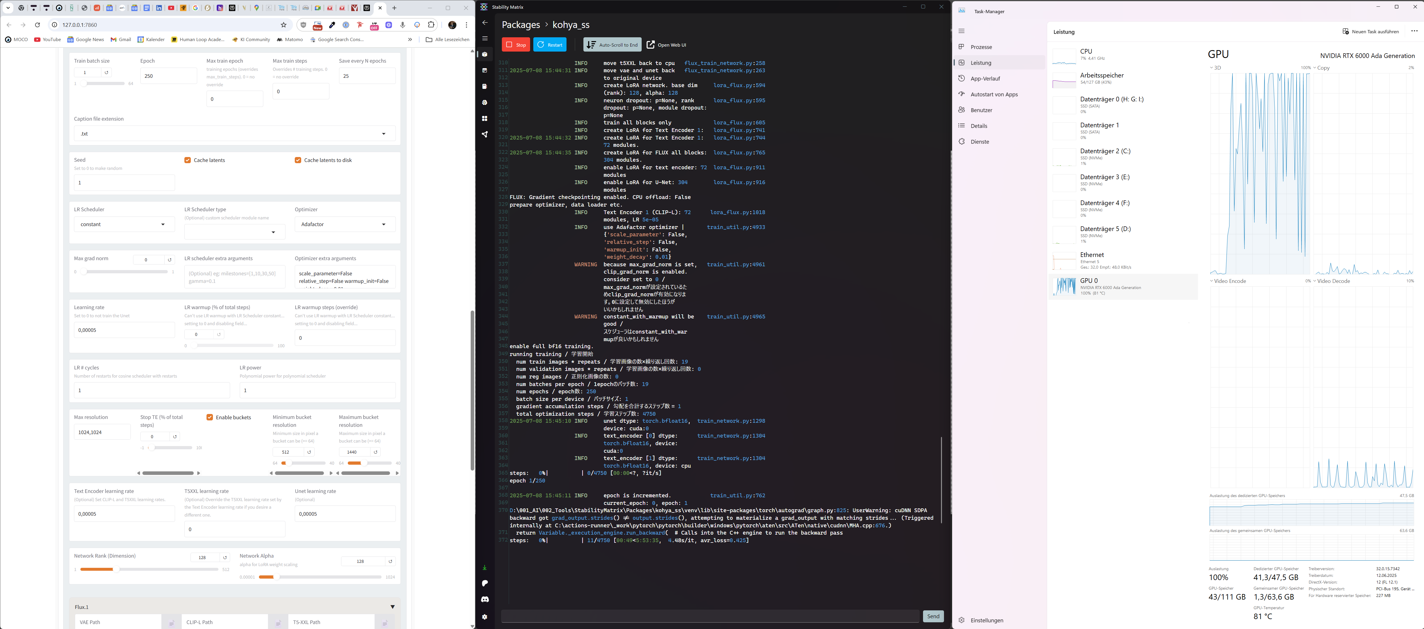Stop the running kohya_ss package
The height and width of the screenshot is (629, 1424).
click(516, 45)
